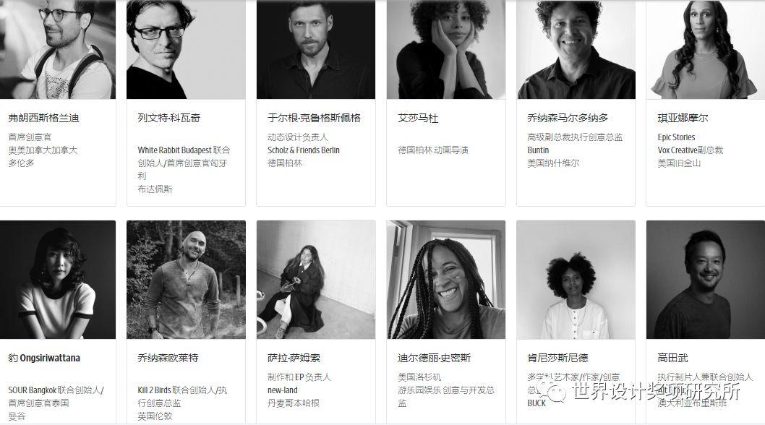This screenshot has width=765, height=425.
Task: Click 豹 Ongsiriwattana portrait photo
Action: (x=58, y=280)
